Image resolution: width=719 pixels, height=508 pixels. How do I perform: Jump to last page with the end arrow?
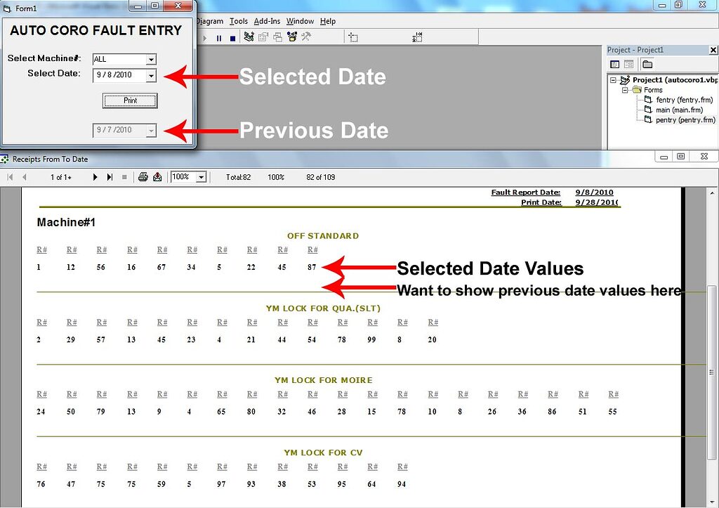(110, 177)
